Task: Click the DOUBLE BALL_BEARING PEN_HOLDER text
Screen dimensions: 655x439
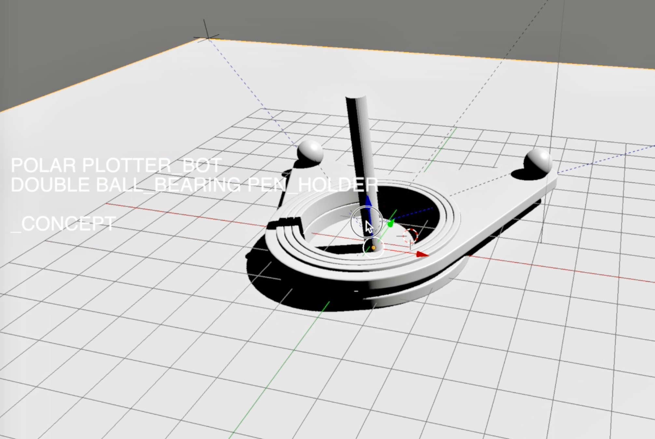Action: (194, 184)
